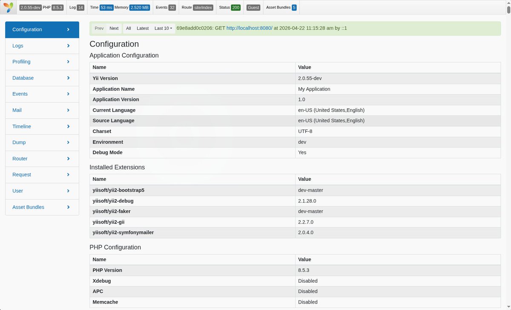Click the Events 32 toolbar item
The width and height of the screenshot is (511, 310).
coord(166,8)
